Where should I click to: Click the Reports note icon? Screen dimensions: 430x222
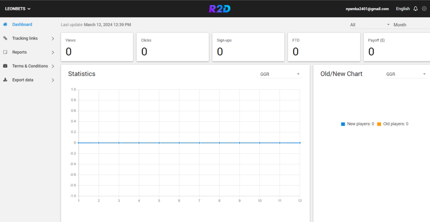tap(5, 52)
